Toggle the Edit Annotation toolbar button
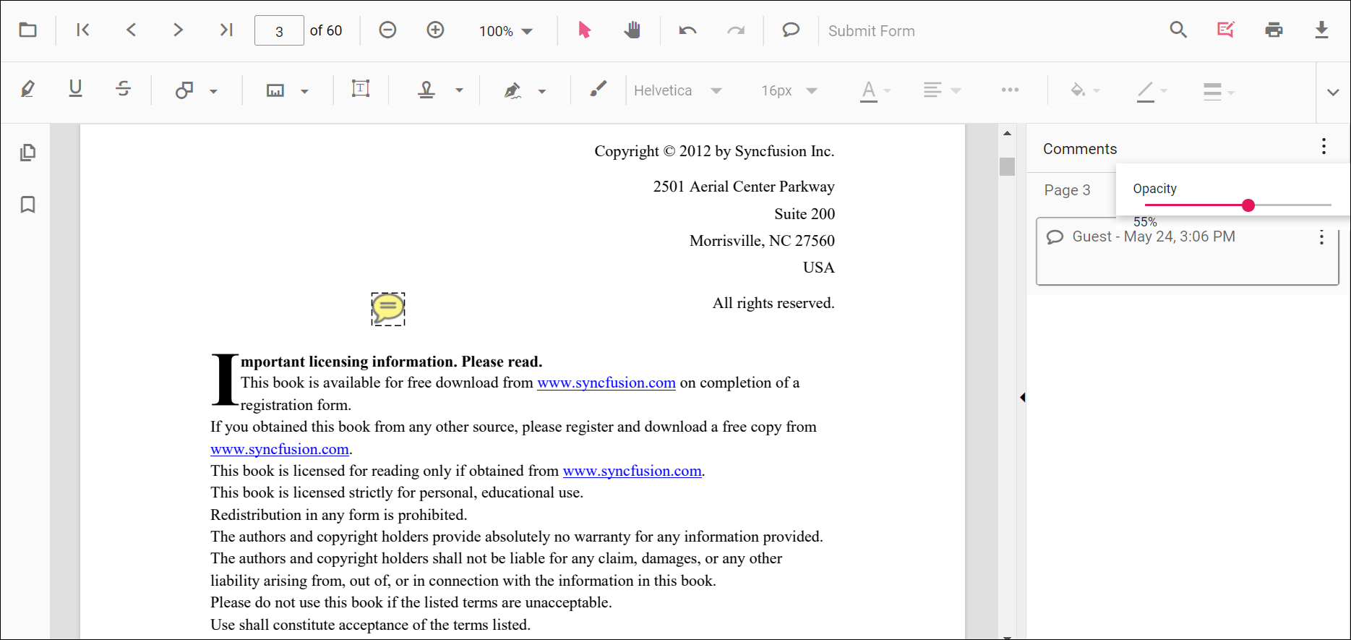1351x640 pixels. tap(1225, 30)
